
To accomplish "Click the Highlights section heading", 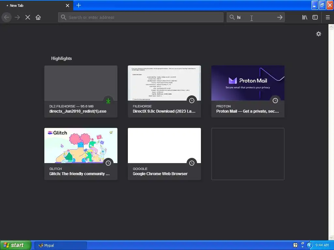I will click(x=61, y=59).
